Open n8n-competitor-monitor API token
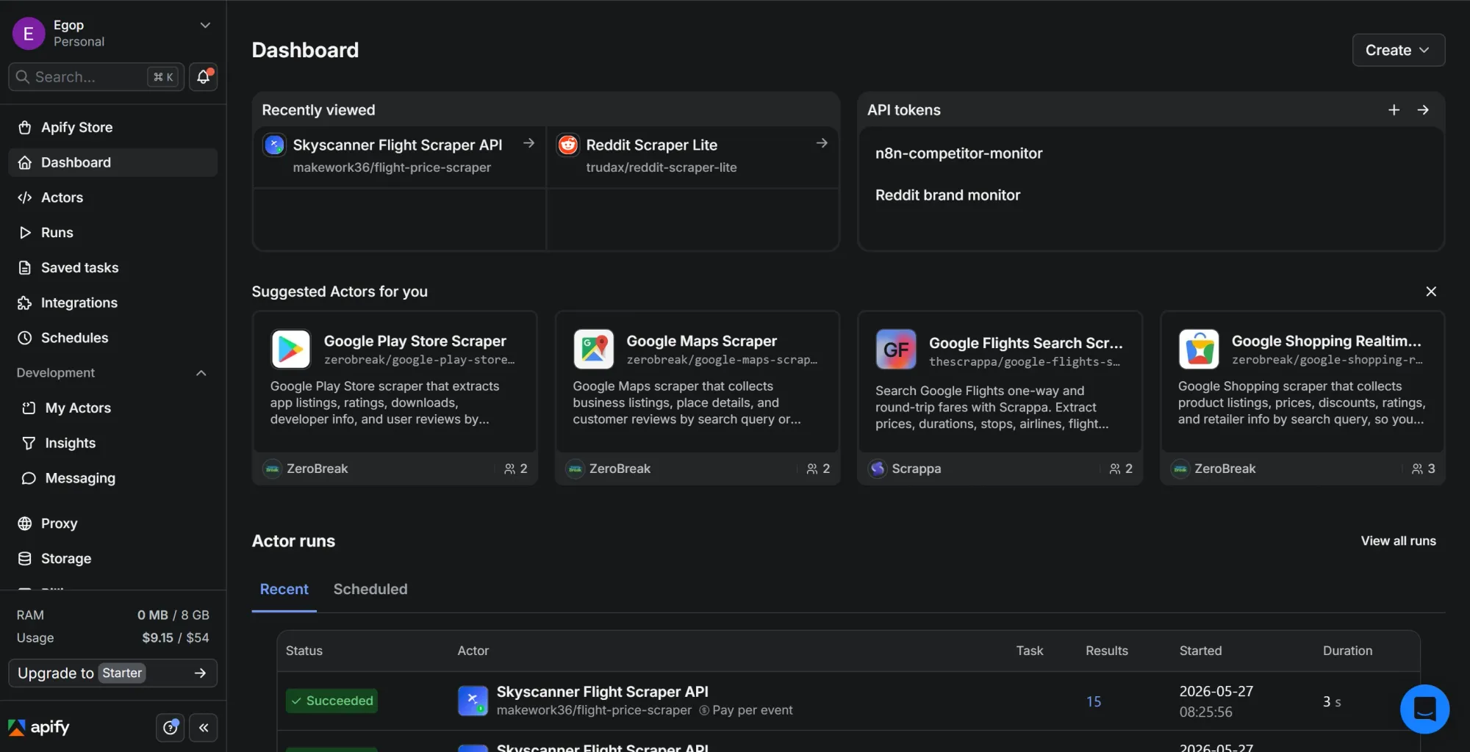 (x=958, y=153)
